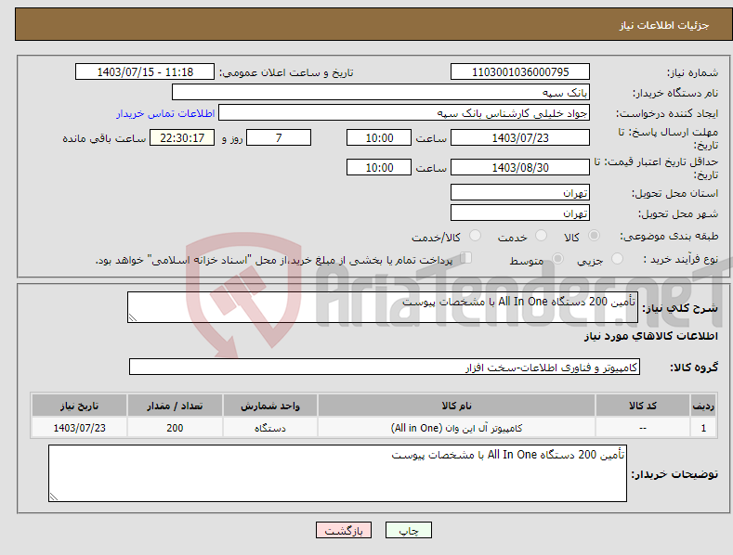Toggle the اسناد خزانه اسلامی payment checkbox
This screenshot has height=555, width=733.
pyautogui.click(x=466, y=258)
